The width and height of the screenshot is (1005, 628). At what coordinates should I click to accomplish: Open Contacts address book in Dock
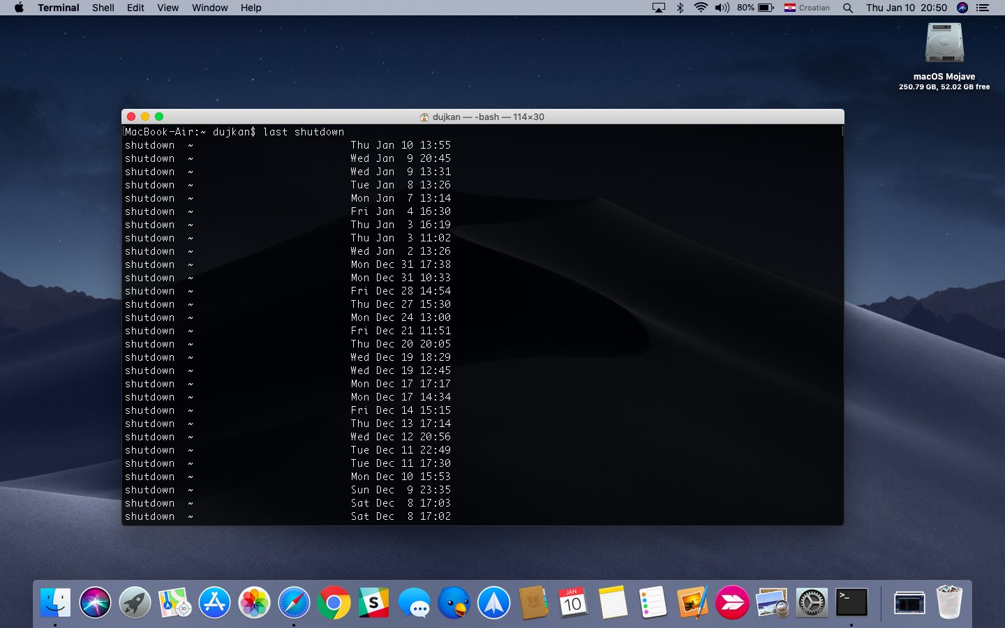pyautogui.click(x=533, y=602)
